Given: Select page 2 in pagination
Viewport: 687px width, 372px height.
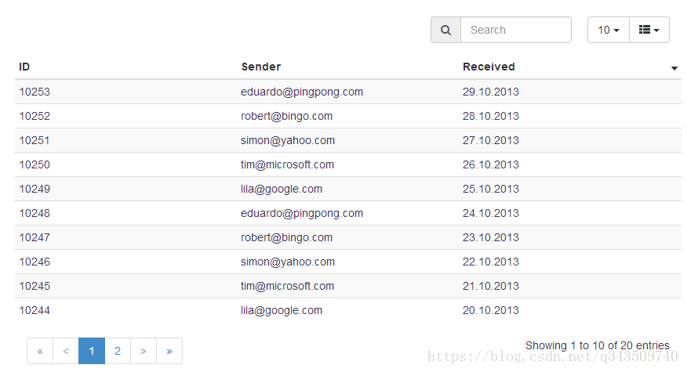Looking at the screenshot, I should (x=118, y=351).
